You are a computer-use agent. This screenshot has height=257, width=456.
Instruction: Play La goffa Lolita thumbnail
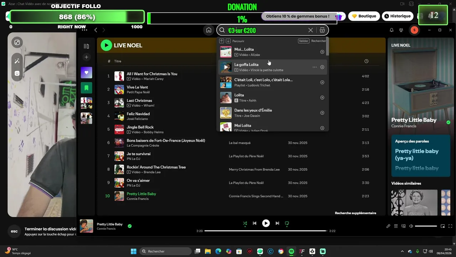(x=226, y=67)
